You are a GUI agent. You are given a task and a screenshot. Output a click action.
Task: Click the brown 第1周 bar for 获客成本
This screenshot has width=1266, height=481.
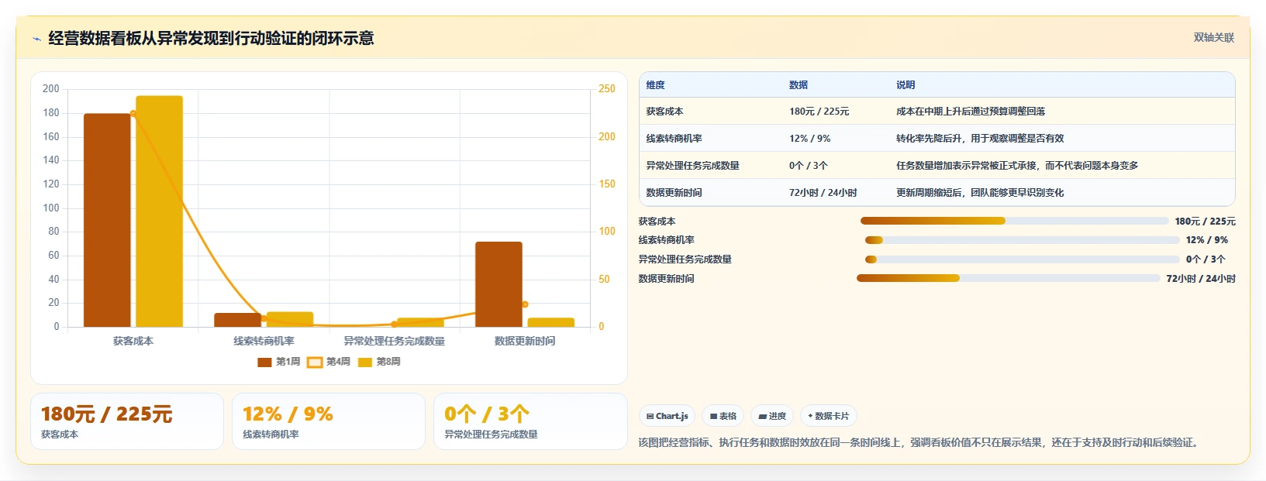(x=107, y=220)
